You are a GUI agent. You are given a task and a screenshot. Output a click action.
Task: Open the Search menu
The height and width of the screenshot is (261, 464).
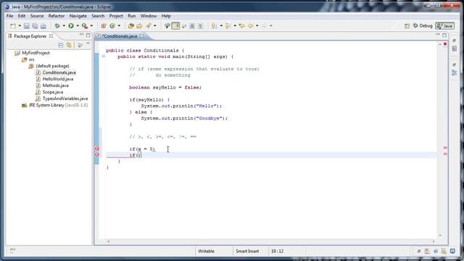[x=98, y=16]
